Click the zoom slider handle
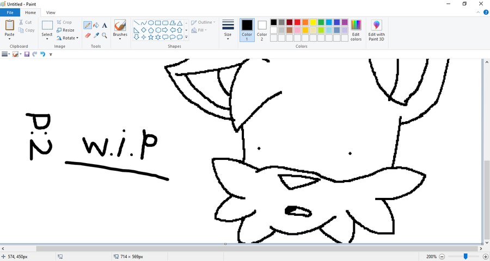This screenshot has width=490, height=261. click(465, 257)
